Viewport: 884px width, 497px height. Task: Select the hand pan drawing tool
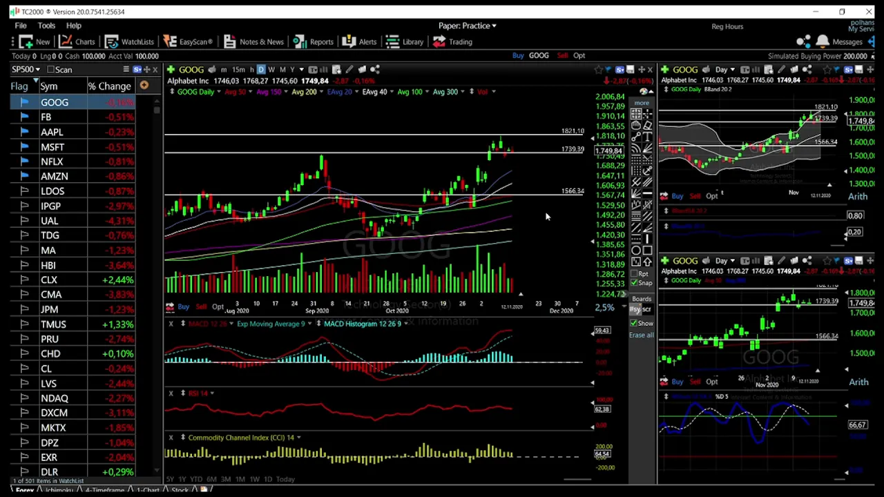(x=636, y=125)
